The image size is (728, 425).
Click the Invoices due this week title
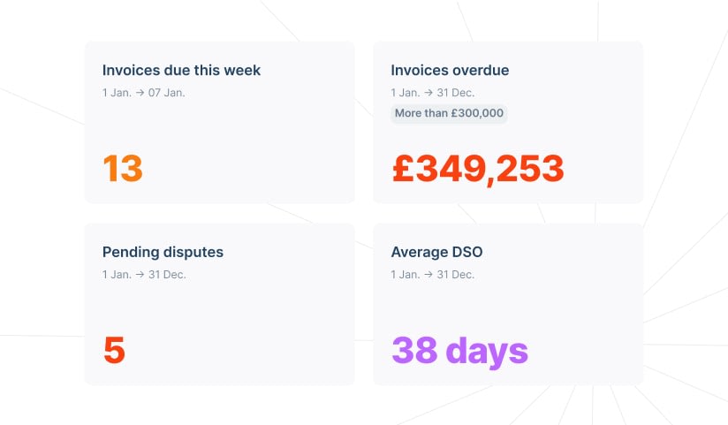(181, 70)
